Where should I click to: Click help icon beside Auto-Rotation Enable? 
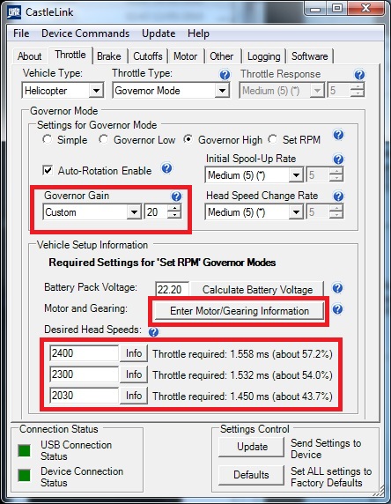tap(166, 168)
